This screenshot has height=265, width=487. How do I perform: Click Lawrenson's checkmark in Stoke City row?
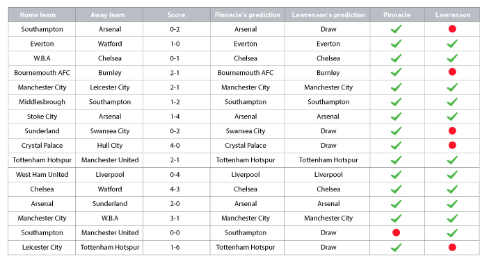click(452, 117)
